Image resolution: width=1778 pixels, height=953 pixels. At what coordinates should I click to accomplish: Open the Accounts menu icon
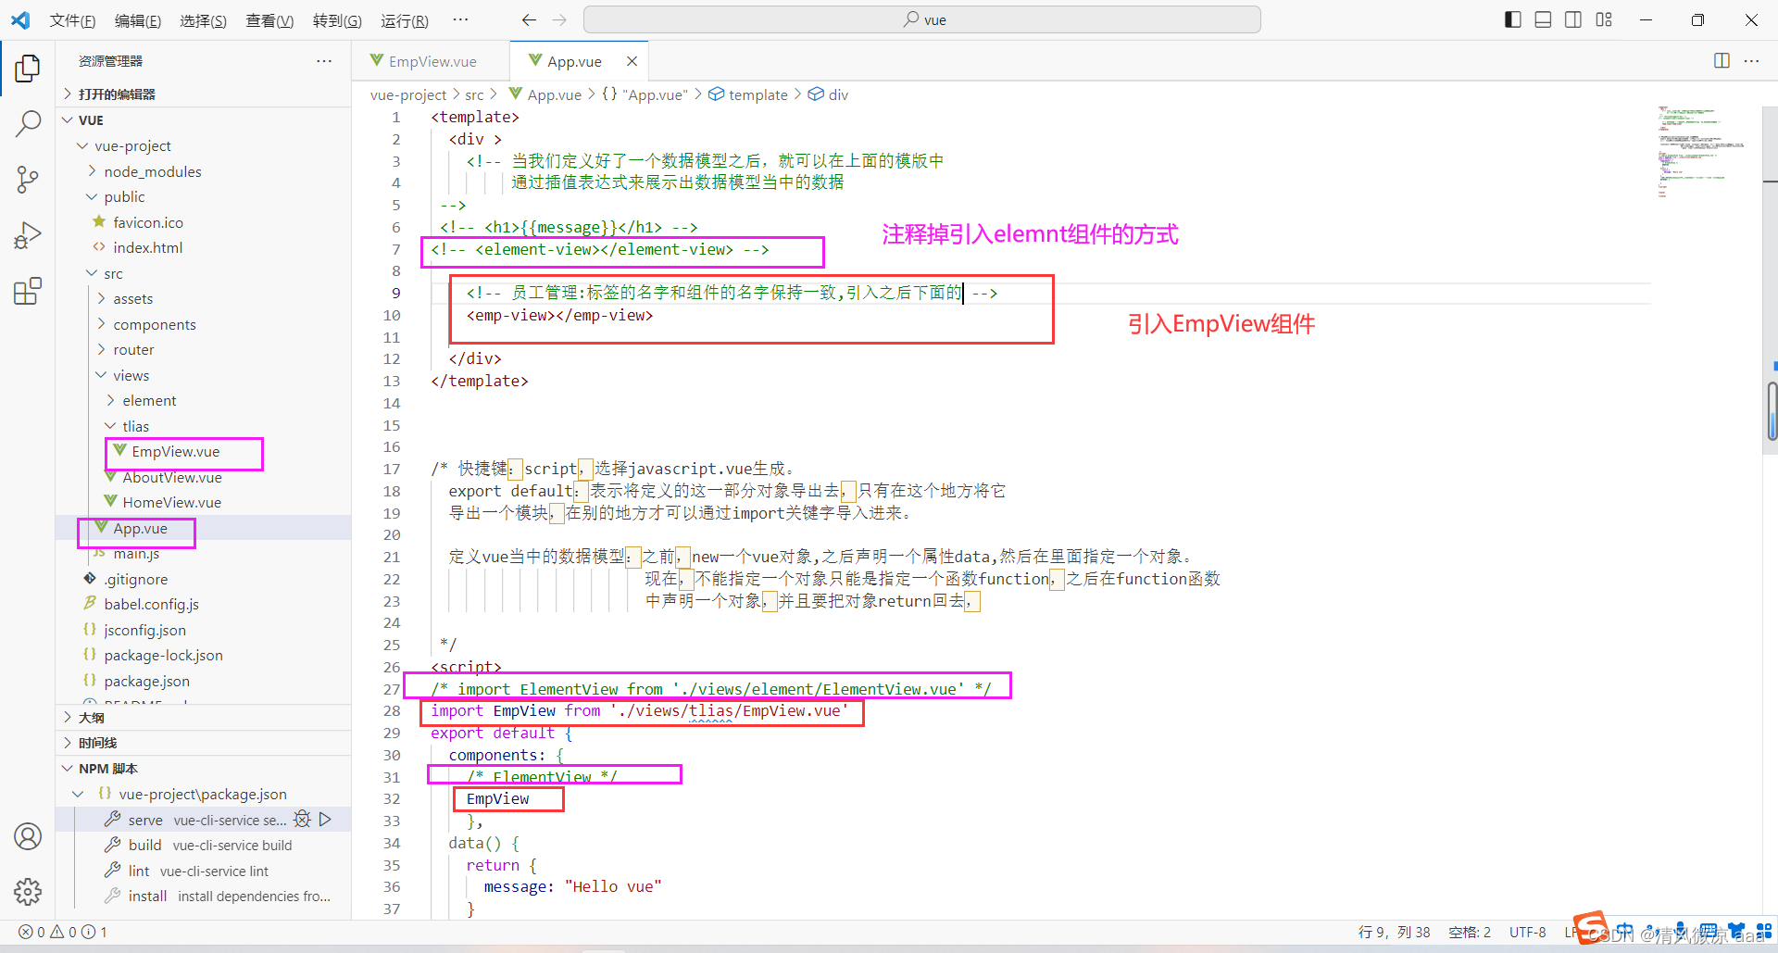(28, 836)
